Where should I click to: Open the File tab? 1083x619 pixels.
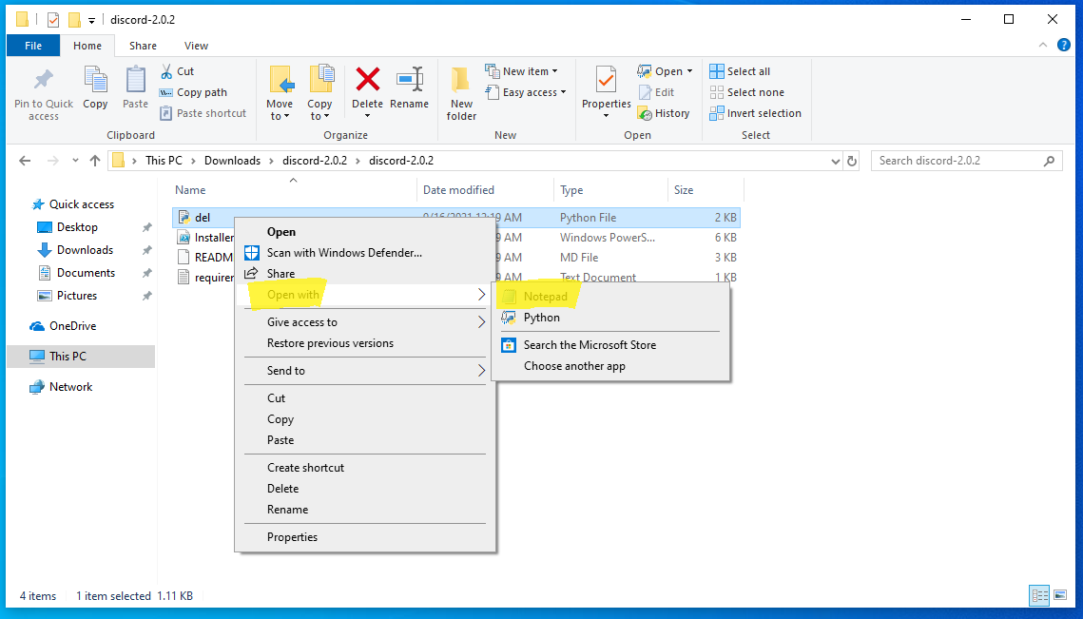pos(33,46)
